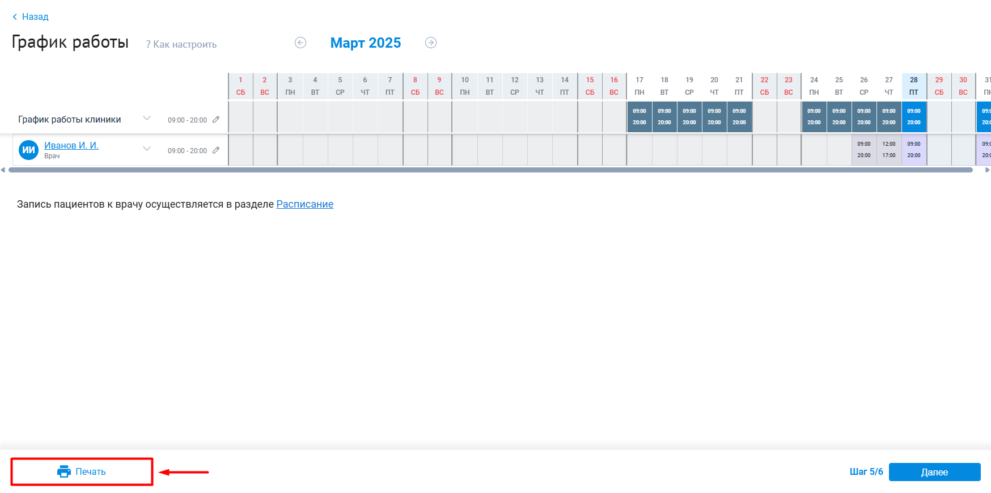Expand the Иванов И. И. row chevron
Viewport: 991px width, 493px height.
point(147,149)
